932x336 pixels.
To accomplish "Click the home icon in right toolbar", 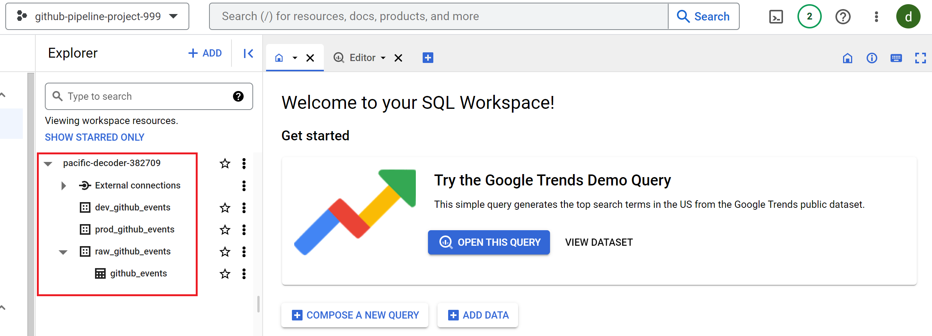I will [x=847, y=58].
